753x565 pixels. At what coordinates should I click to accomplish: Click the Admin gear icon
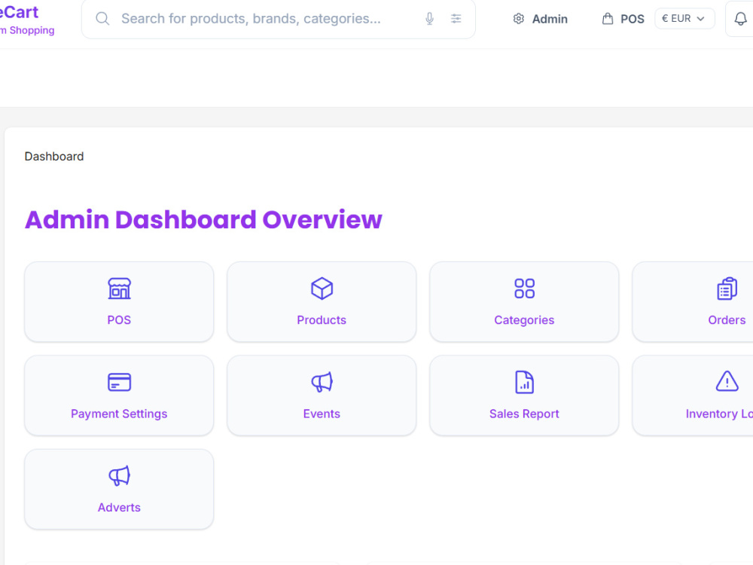(518, 19)
